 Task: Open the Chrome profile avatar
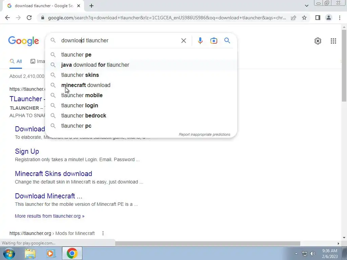pos(329,18)
